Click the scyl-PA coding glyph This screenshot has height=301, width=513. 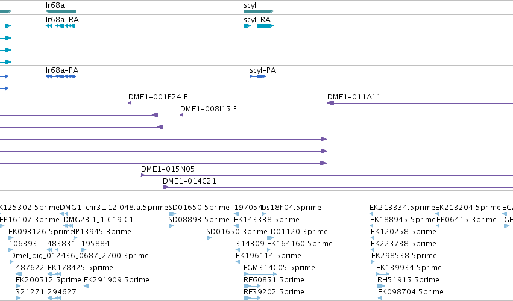click(x=258, y=76)
